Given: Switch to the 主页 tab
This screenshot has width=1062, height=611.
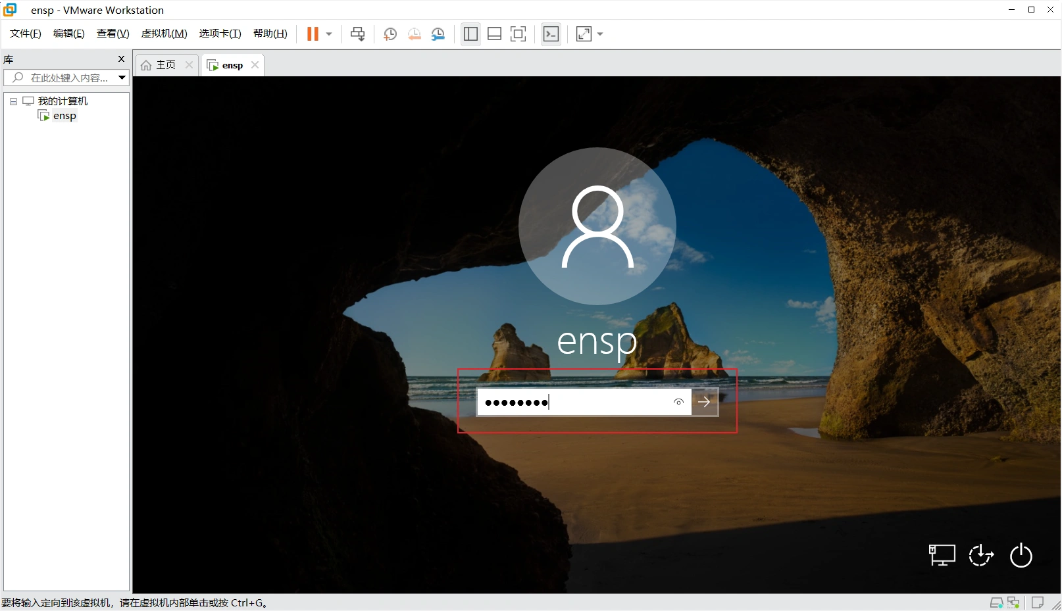Looking at the screenshot, I should [x=164, y=64].
